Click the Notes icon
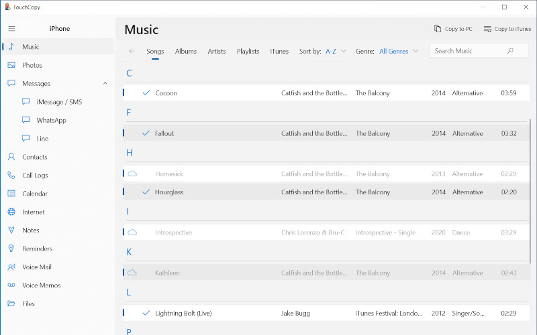537x335 pixels. 11,230
